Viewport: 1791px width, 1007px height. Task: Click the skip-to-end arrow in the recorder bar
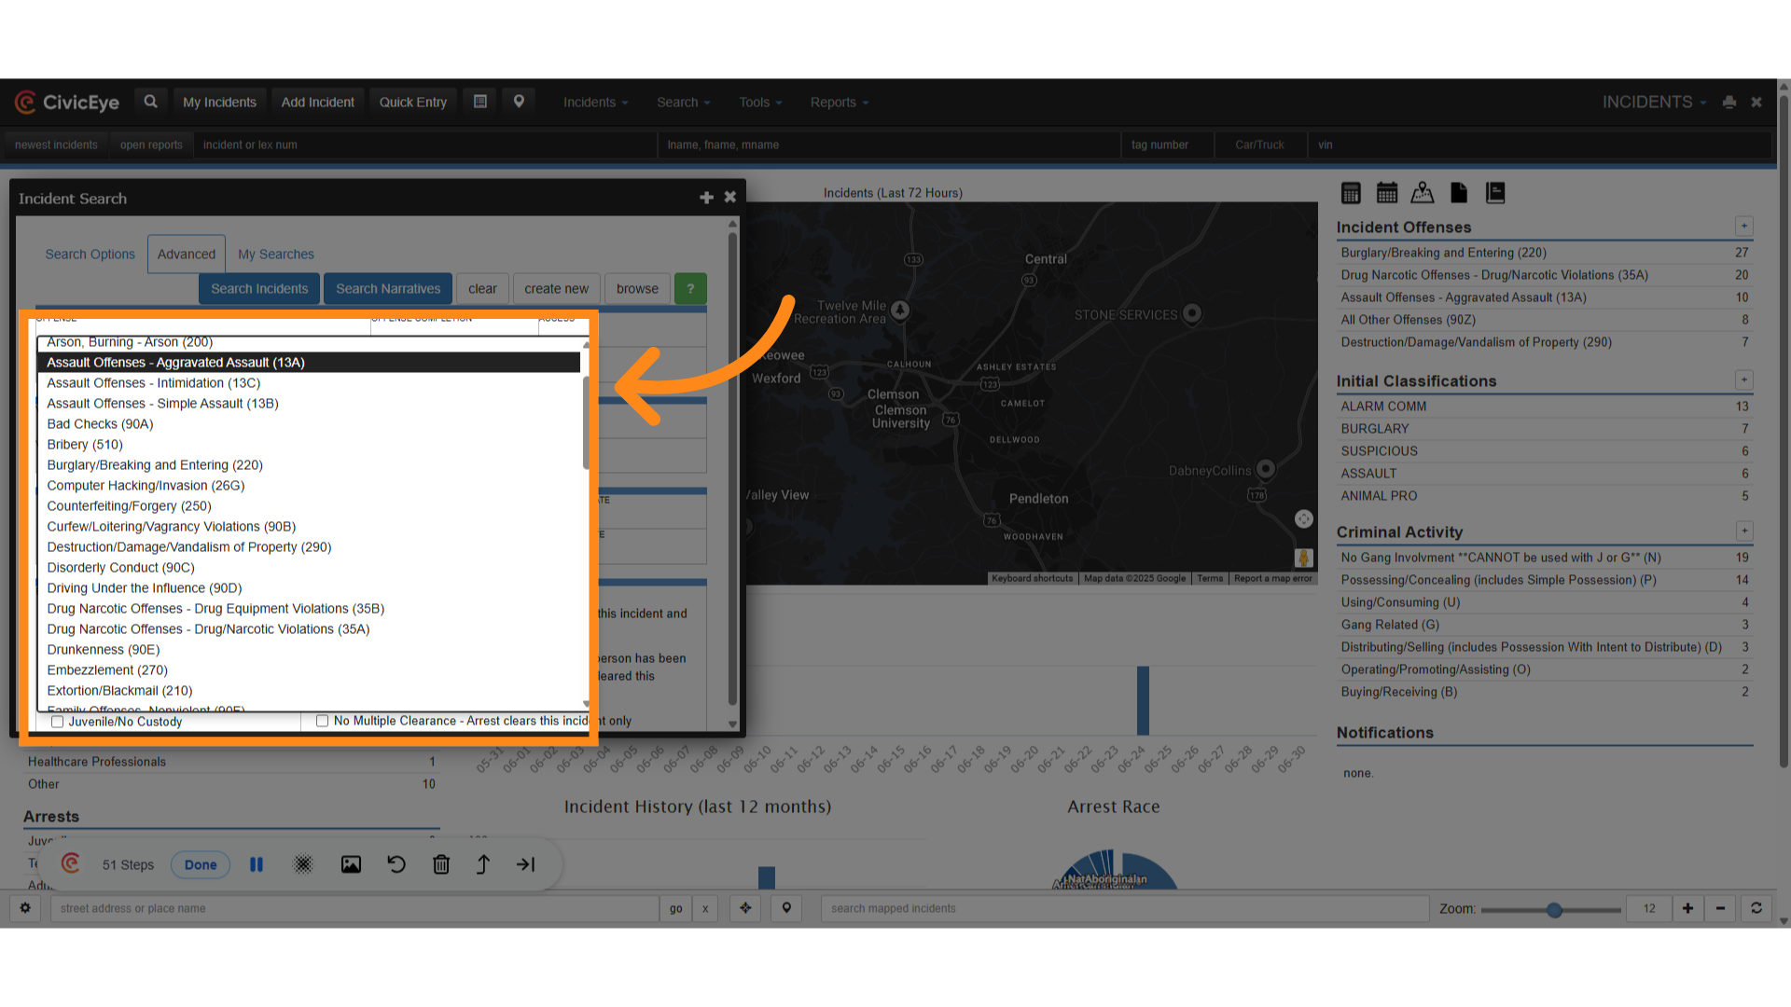pos(526,864)
